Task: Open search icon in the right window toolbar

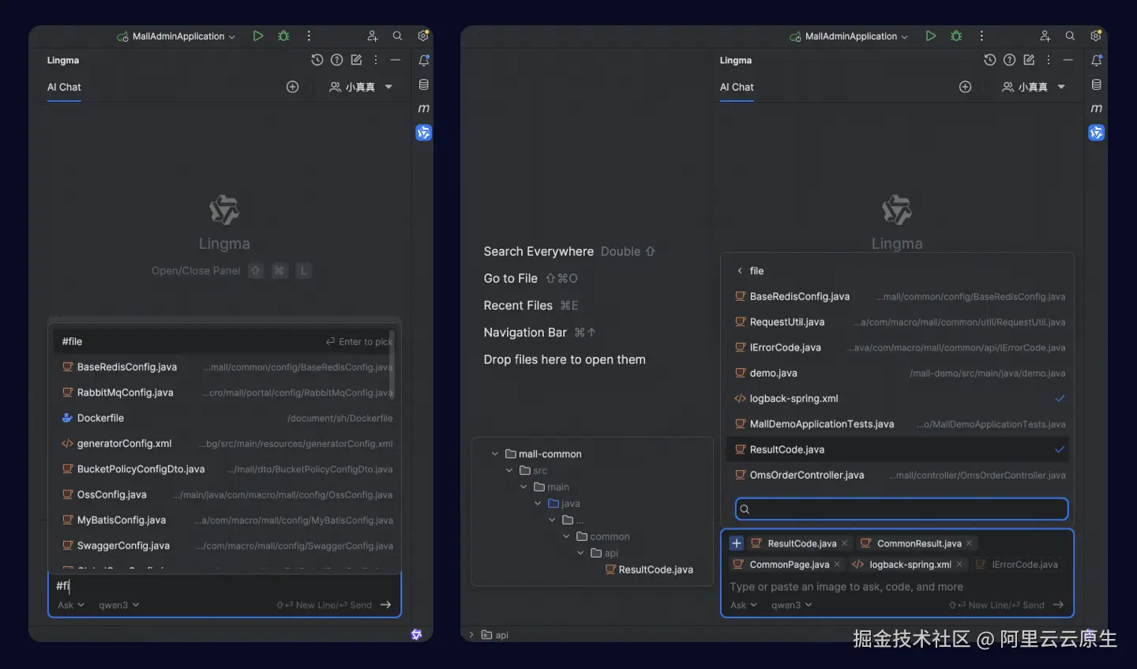Action: (x=1070, y=36)
